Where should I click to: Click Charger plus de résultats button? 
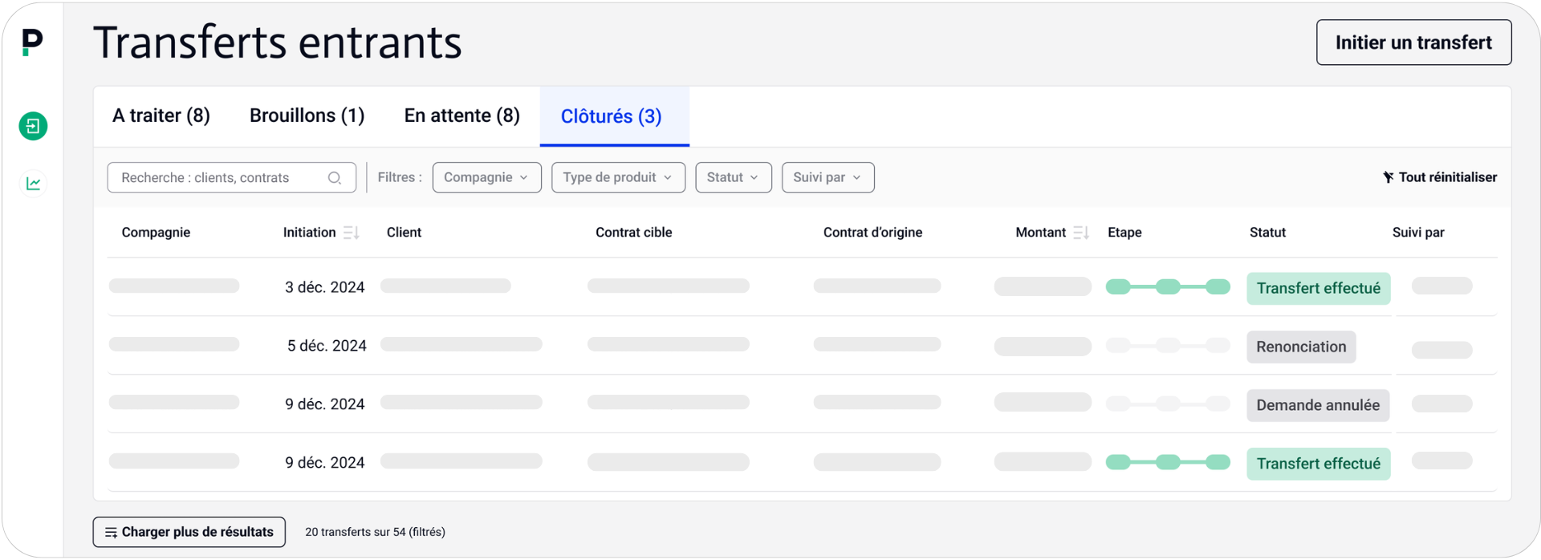coord(189,533)
